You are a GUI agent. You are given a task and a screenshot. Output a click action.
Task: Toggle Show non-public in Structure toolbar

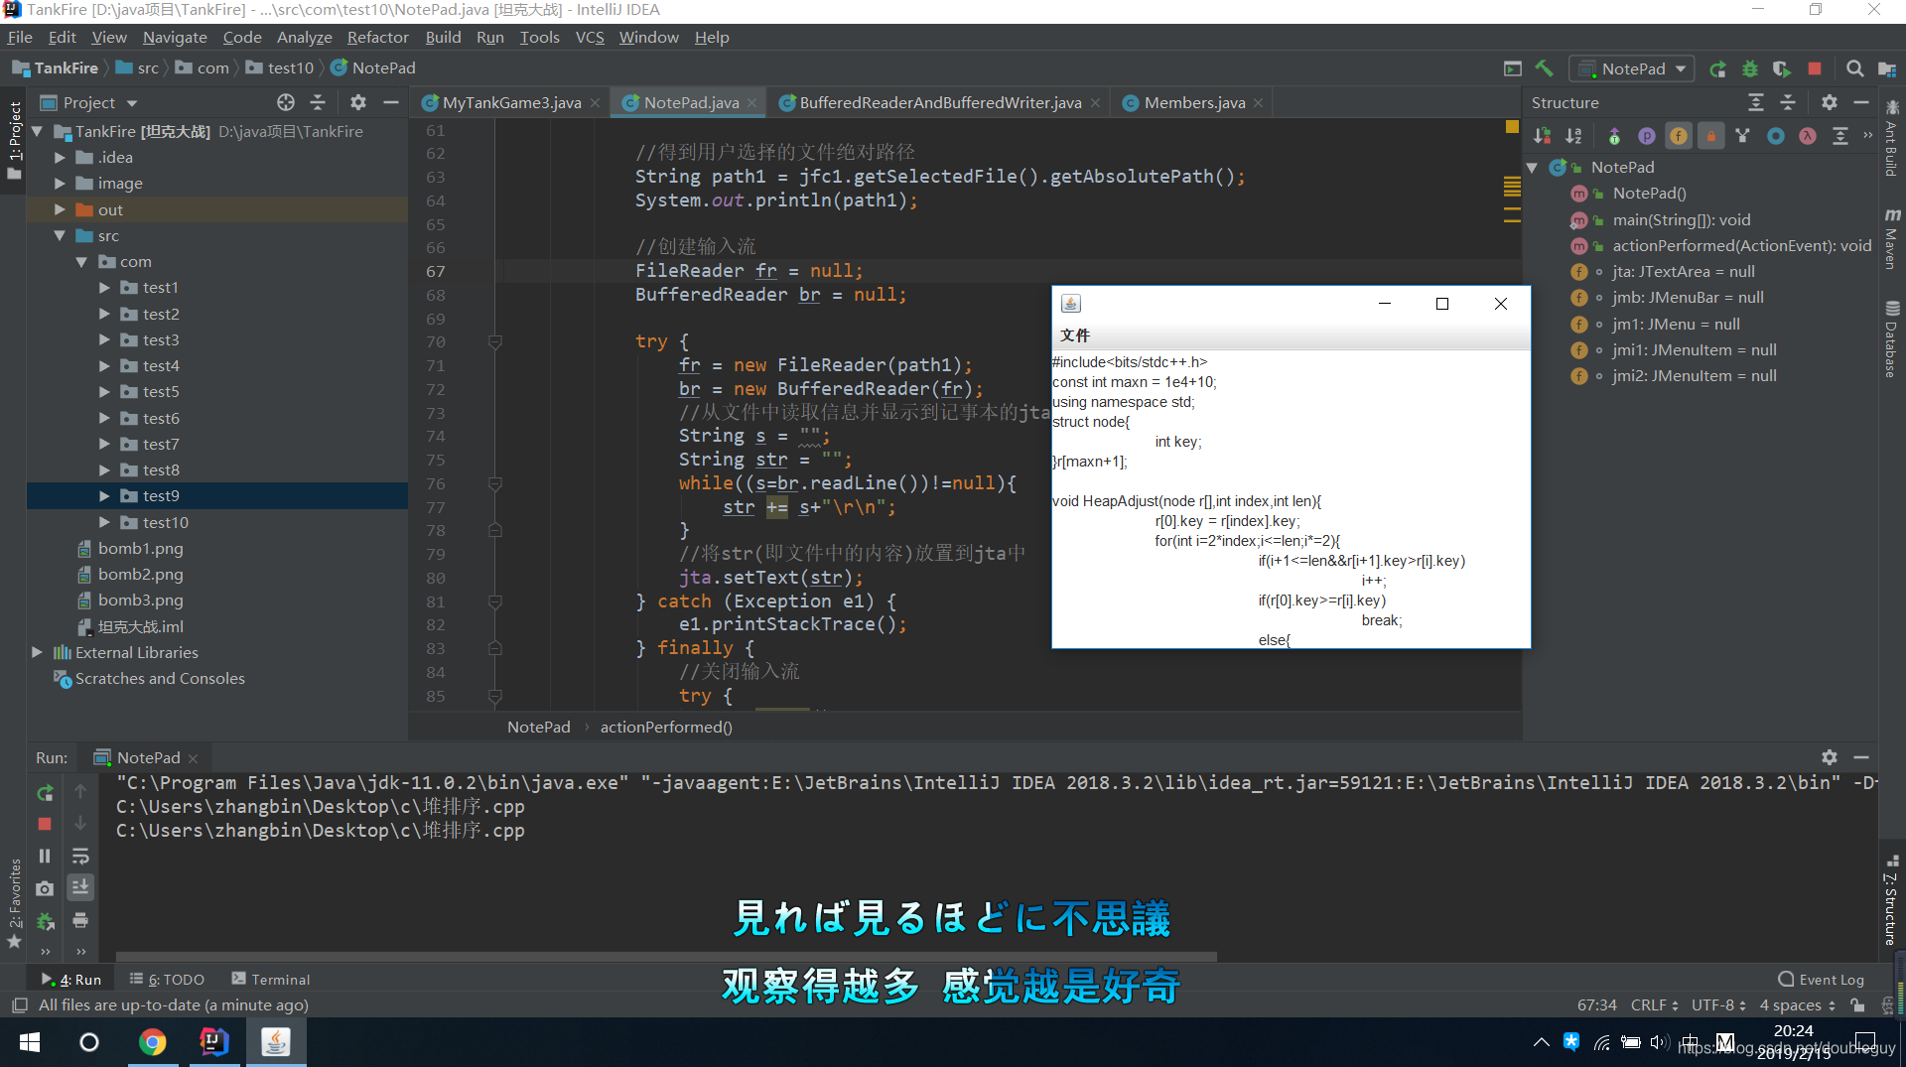1711,136
